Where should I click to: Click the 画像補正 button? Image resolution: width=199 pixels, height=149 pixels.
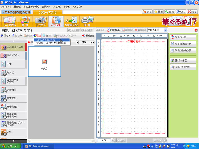pos(183,60)
